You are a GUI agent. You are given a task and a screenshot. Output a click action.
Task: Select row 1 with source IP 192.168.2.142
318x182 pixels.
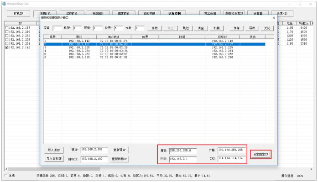coord(154,41)
